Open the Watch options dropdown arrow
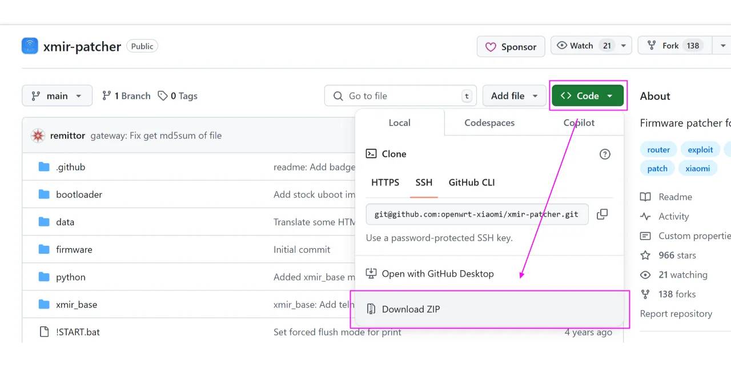 click(x=624, y=46)
